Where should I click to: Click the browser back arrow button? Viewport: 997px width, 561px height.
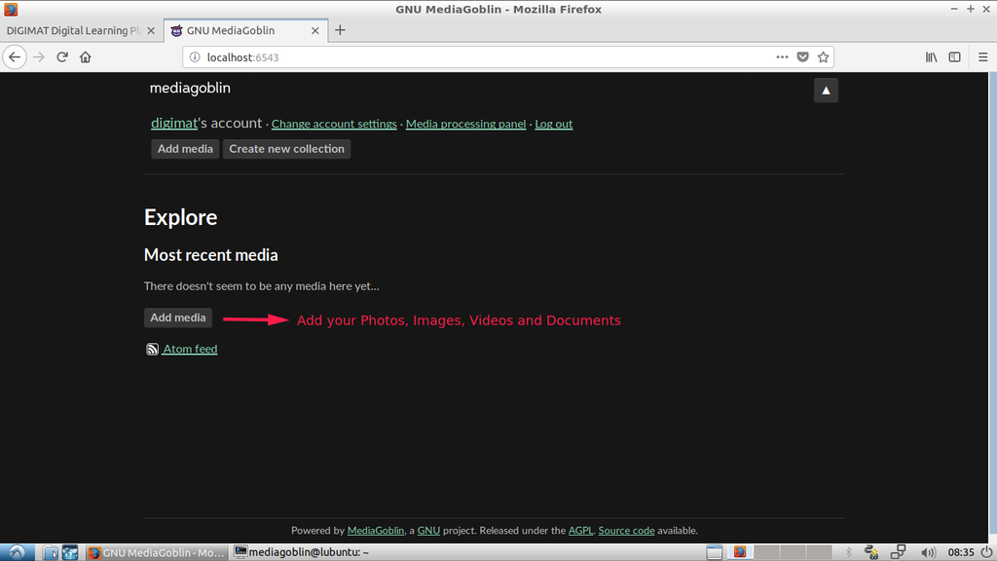tap(15, 57)
